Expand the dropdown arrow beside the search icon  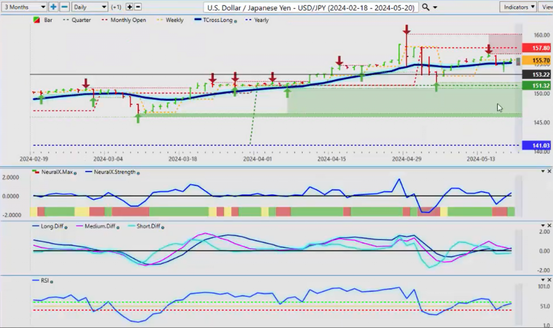pos(435,8)
